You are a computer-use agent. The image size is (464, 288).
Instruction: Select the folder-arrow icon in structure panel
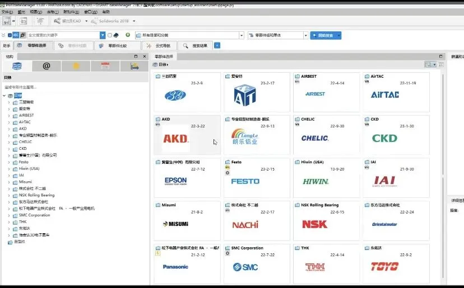[134, 66]
